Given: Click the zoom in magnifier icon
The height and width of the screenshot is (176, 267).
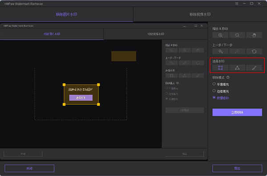Looking at the screenshot, I should pos(220,35).
